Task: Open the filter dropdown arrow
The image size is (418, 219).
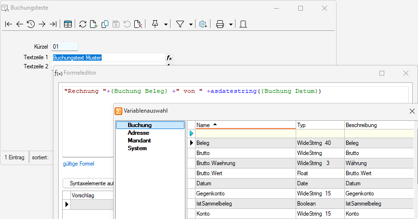Action: (191, 24)
